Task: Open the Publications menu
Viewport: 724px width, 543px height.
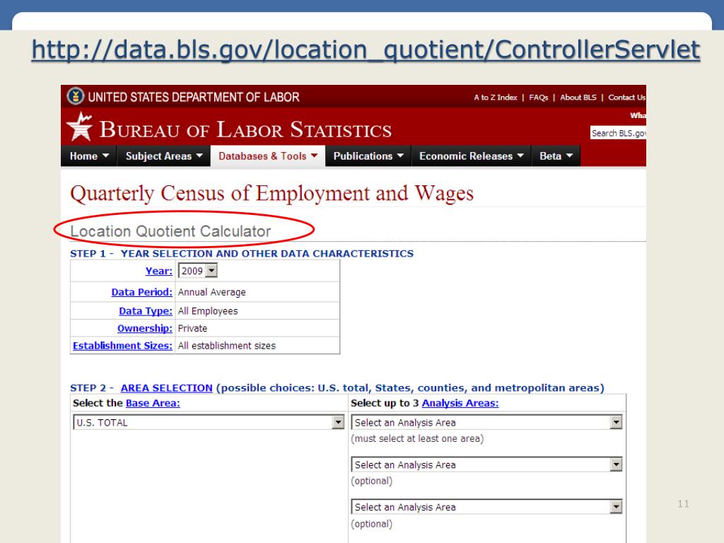Action: click(x=368, y=156)
